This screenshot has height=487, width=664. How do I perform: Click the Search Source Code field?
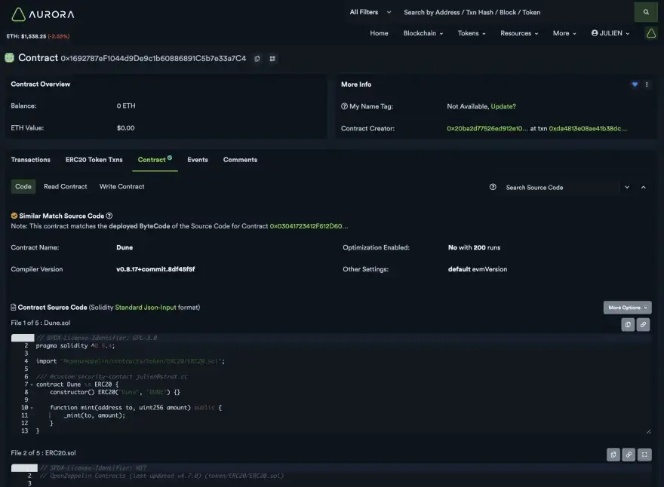558,187
